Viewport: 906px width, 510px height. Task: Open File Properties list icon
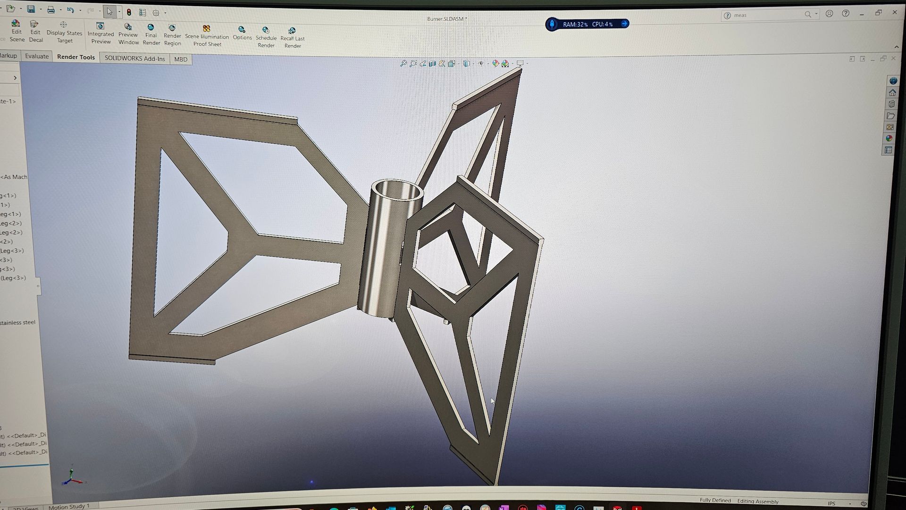143,12
